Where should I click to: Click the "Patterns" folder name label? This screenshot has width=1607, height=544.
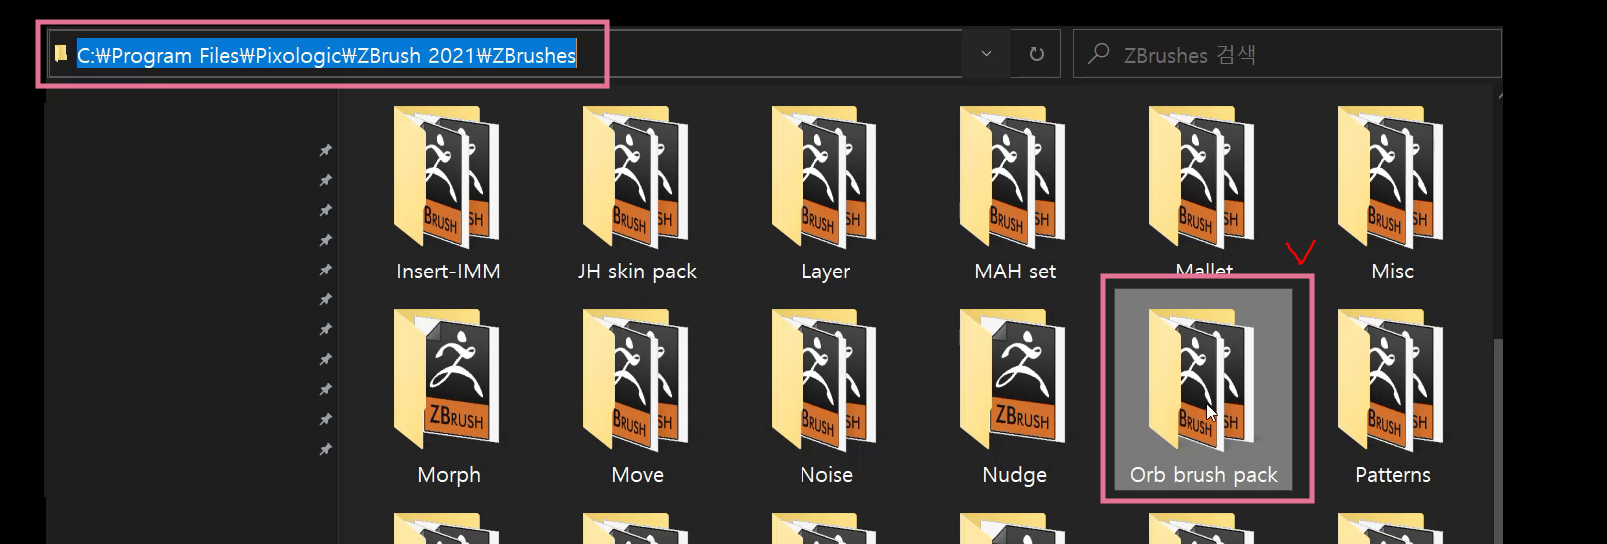click(1393, 475)
